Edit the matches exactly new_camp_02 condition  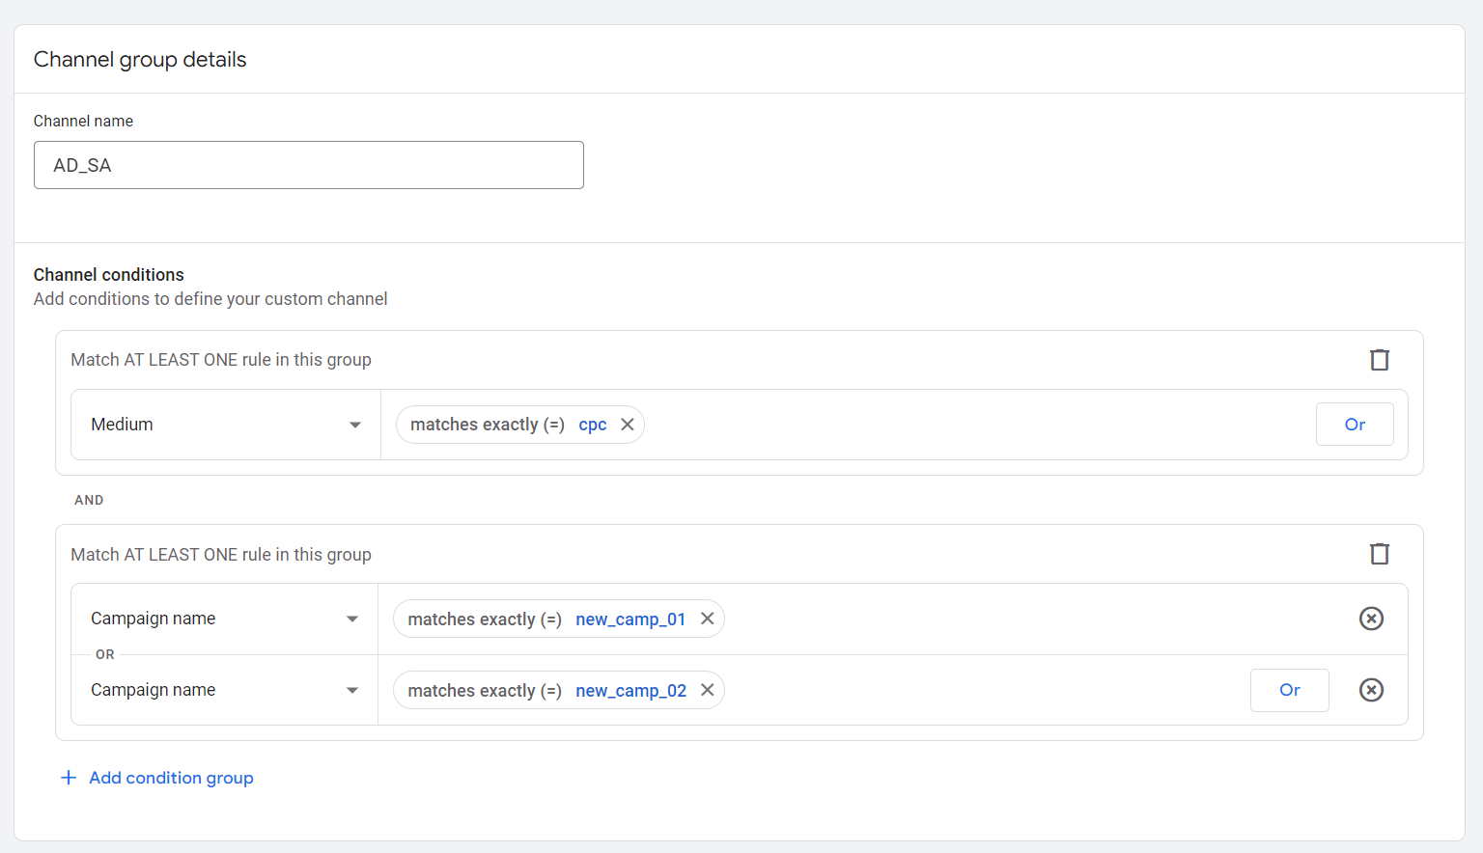[x=485, y=690]
